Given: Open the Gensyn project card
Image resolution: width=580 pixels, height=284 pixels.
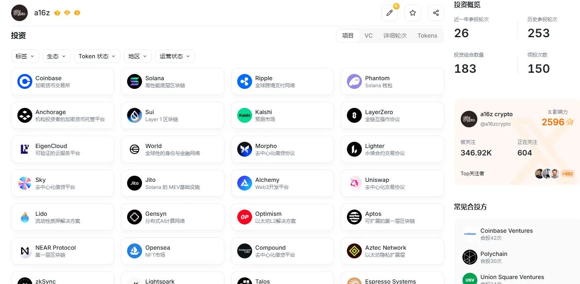Looking at the screenshot, I should (x=173, y=217).
